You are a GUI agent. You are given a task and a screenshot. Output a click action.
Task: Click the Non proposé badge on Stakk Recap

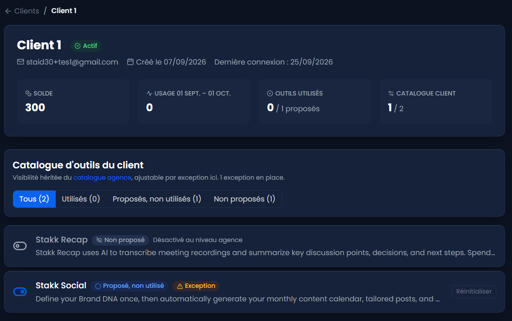121,240
